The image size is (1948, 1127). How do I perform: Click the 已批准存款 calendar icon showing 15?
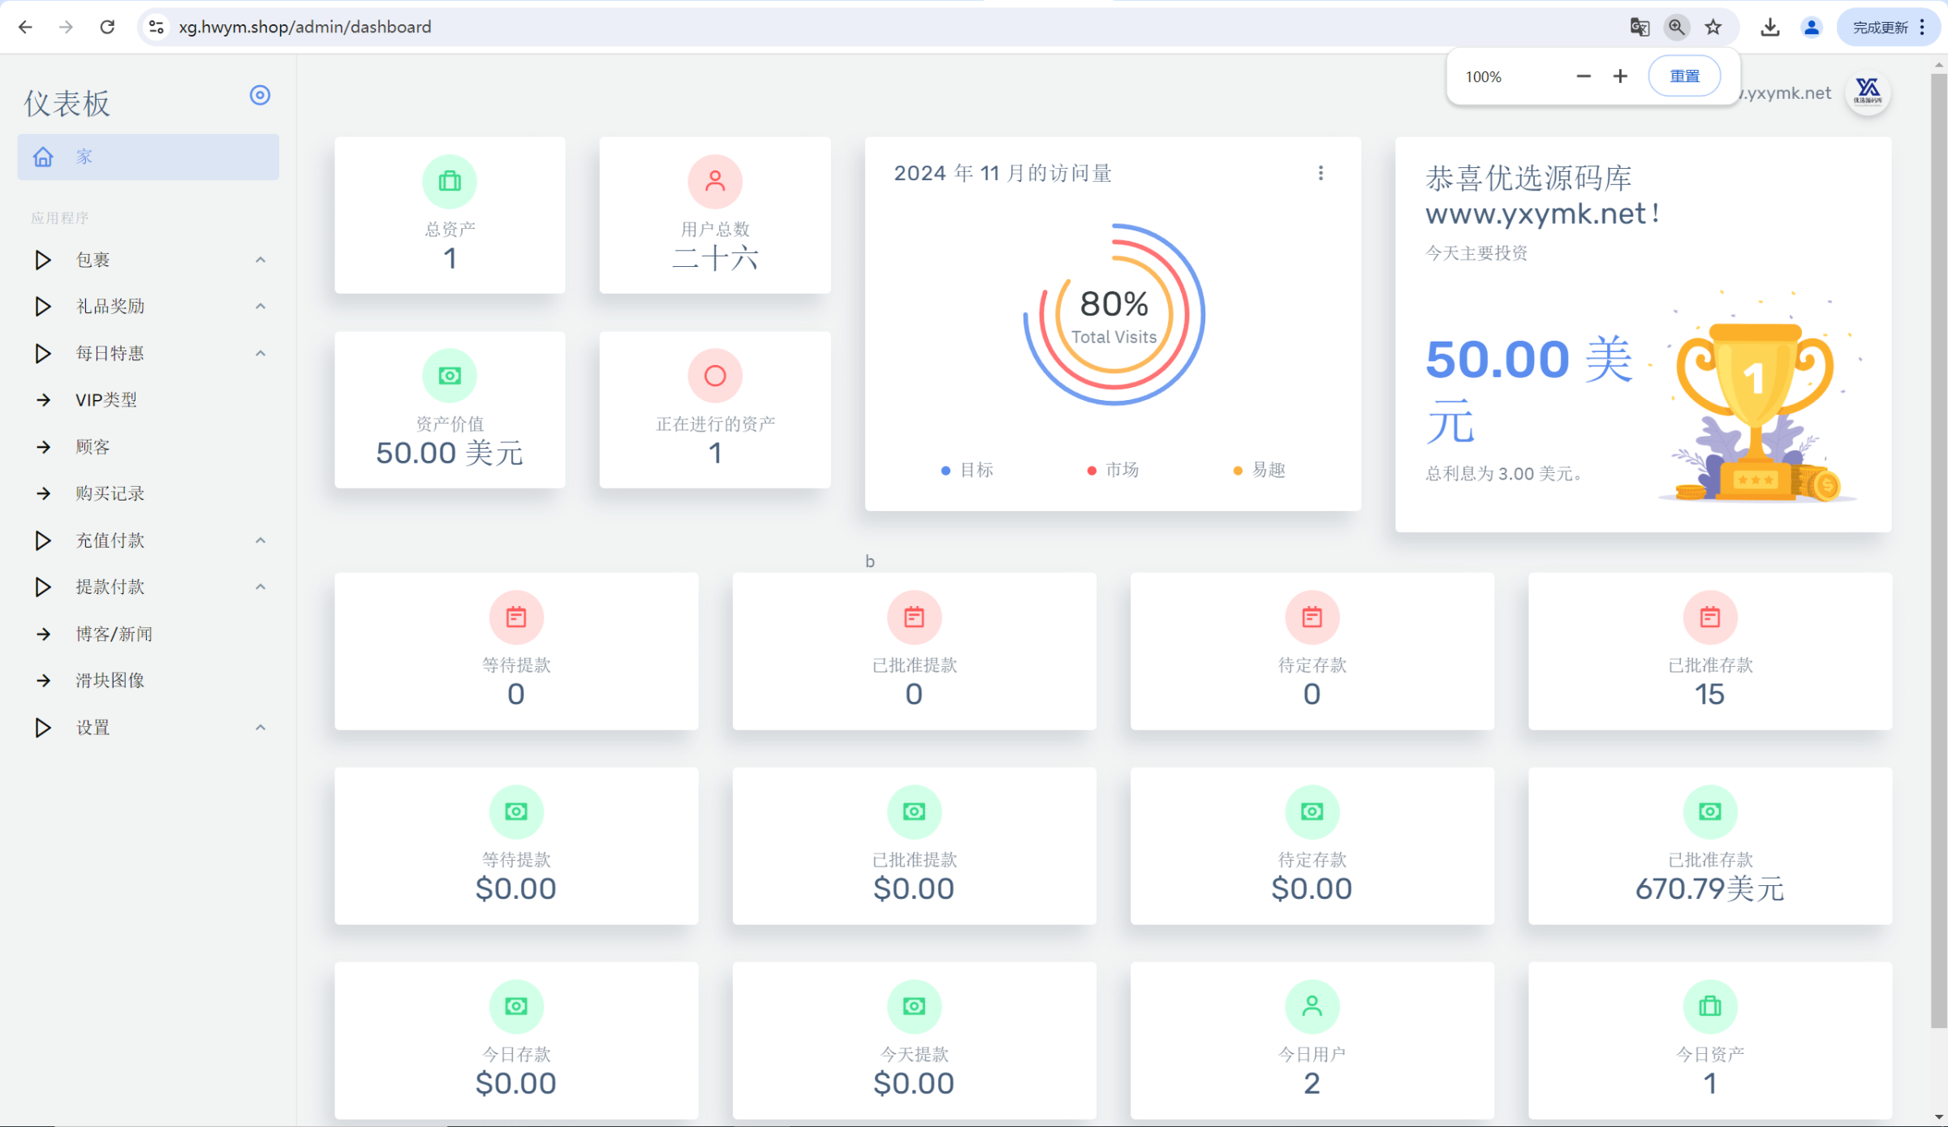(x=1709, y=617)
